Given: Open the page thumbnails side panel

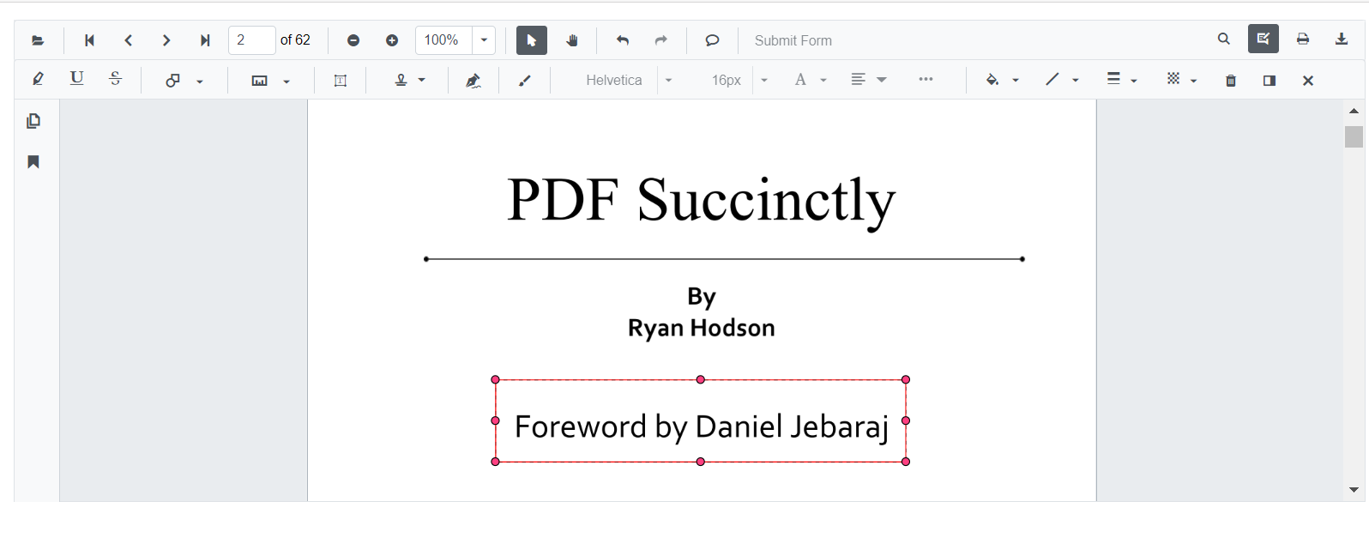Looking at the screenshot, I should point(33,121).
